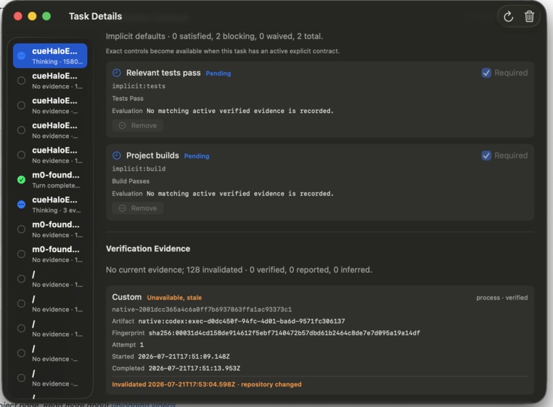The image size is (553, 407).
Task: Click the 'No current evidence; 128 invalidated' summary
Action: (239, 270)
